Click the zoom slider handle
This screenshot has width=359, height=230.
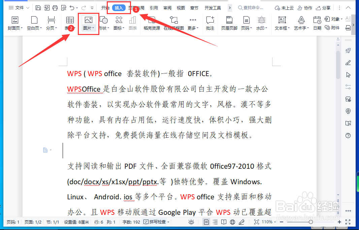click(311, 222)
